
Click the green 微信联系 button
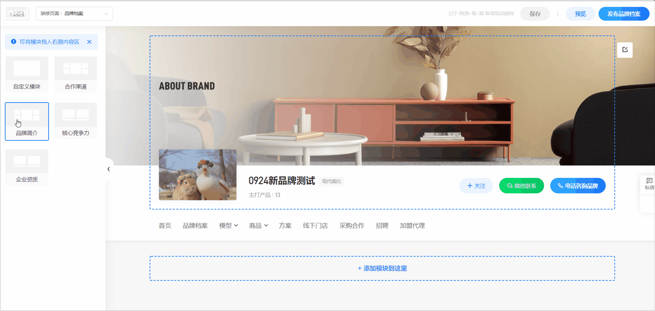point(521,186)
